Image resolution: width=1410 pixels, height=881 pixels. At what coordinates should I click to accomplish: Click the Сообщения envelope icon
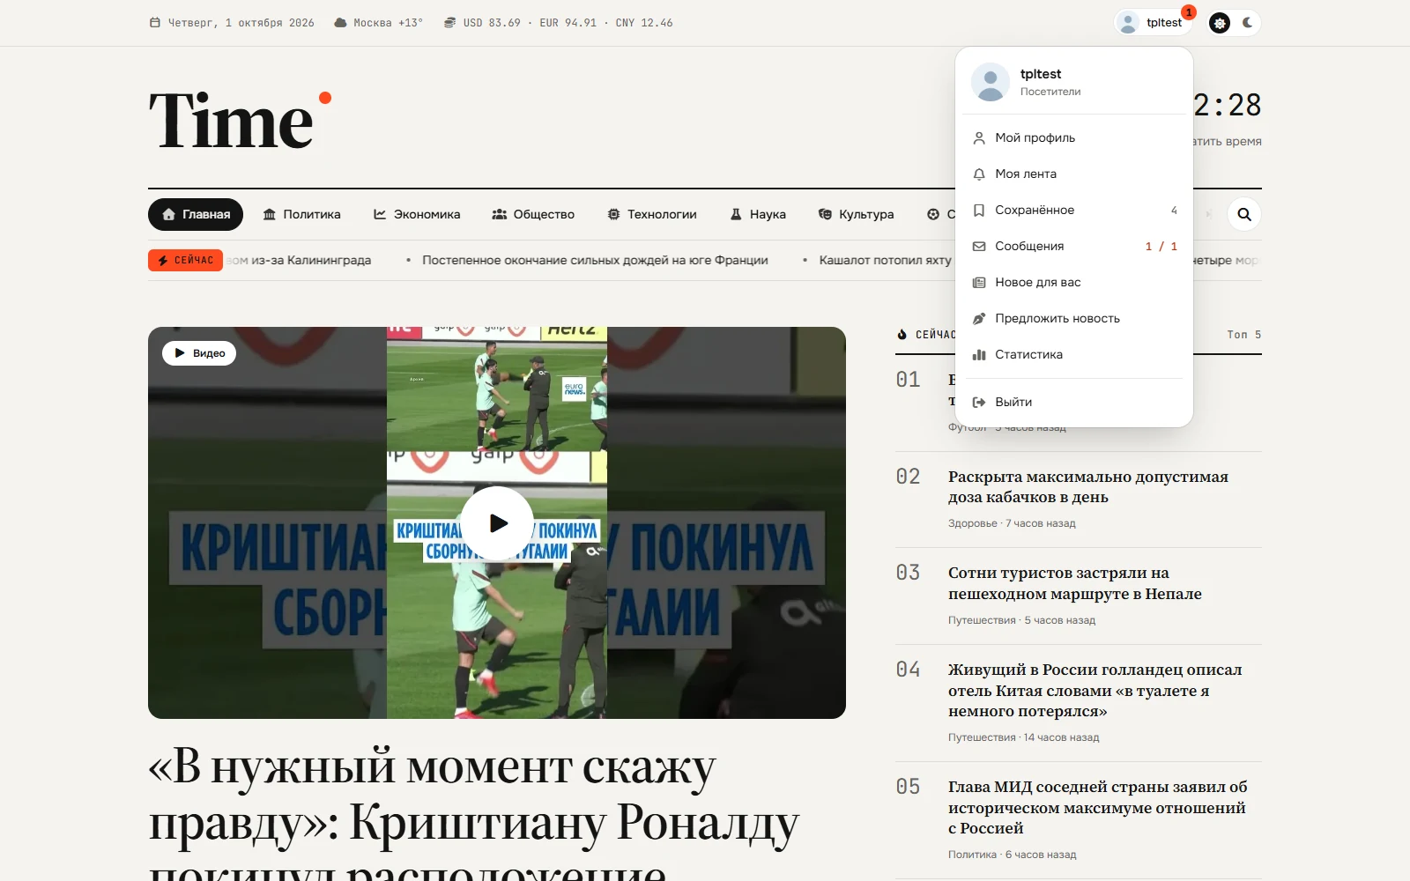click(x=978, y=247)
